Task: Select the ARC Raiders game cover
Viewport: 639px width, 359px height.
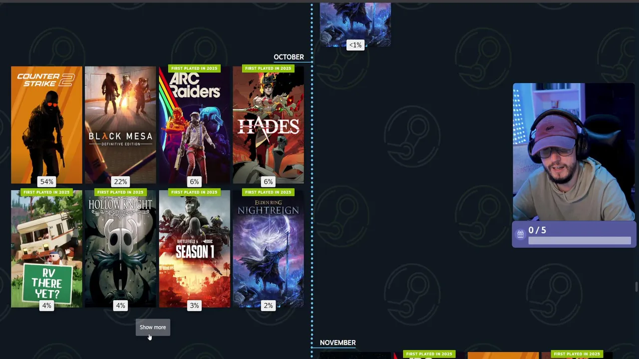Action: (x=194, y=125)
